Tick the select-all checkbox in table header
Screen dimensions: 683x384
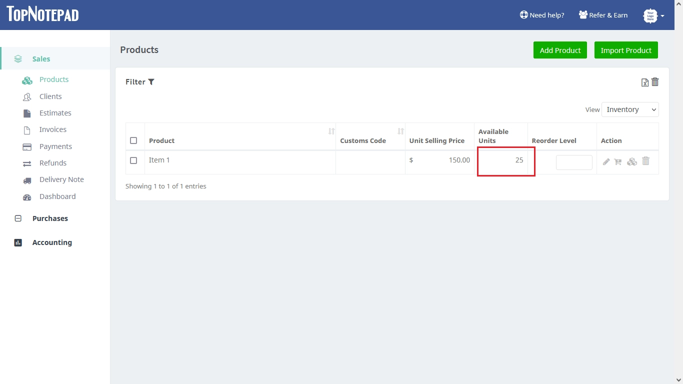tap(133, 140)
